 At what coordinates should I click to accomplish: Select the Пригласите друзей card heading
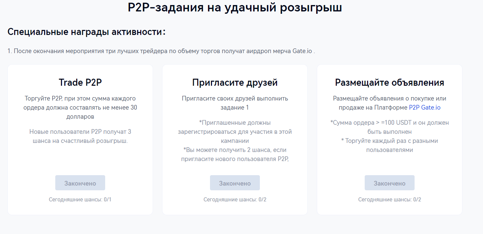coord(235,82)
